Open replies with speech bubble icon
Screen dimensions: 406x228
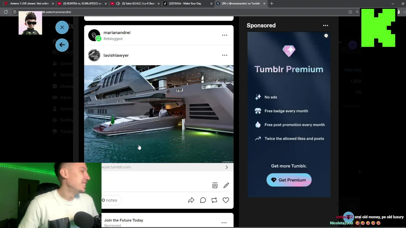(x=203, y=200)
